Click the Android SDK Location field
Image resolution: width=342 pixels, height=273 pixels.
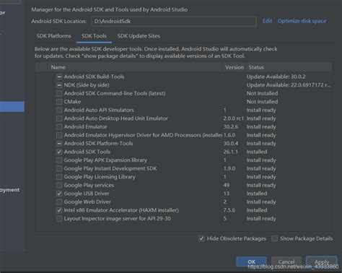tap(174, 21)
